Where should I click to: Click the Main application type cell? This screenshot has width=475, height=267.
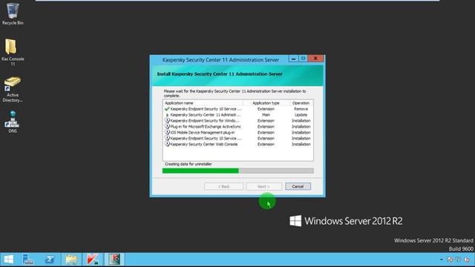pos(266,115)
